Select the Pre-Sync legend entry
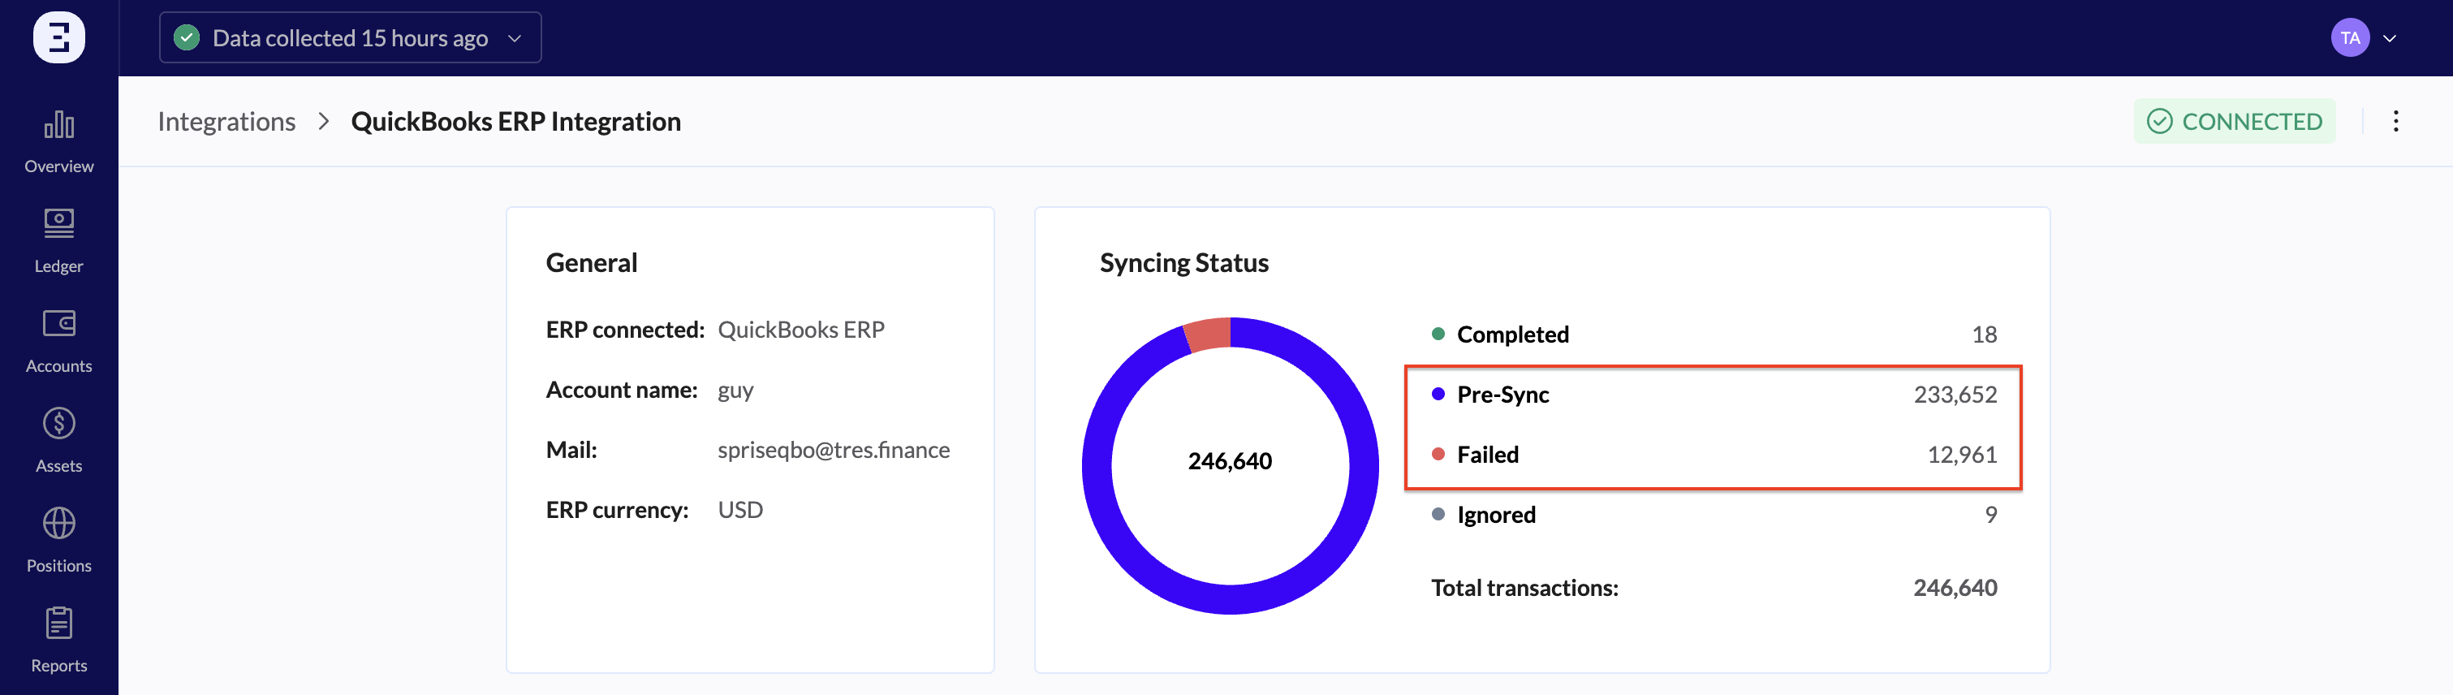This screenshot has height=695, width=2453. click(1502, 394)
